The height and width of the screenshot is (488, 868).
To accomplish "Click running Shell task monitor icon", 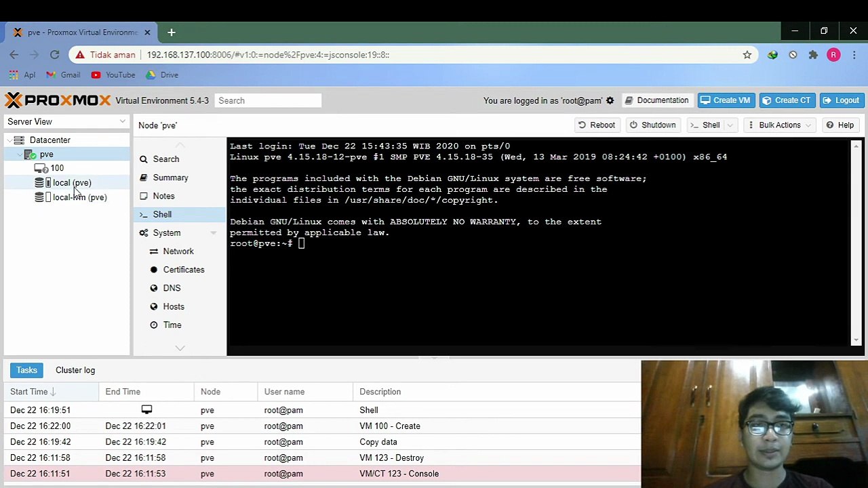I will (x=146, y=409).
